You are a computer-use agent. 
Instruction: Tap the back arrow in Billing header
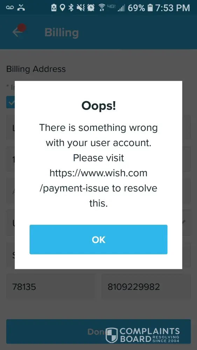pyautogui.click(x=17, y=32)
